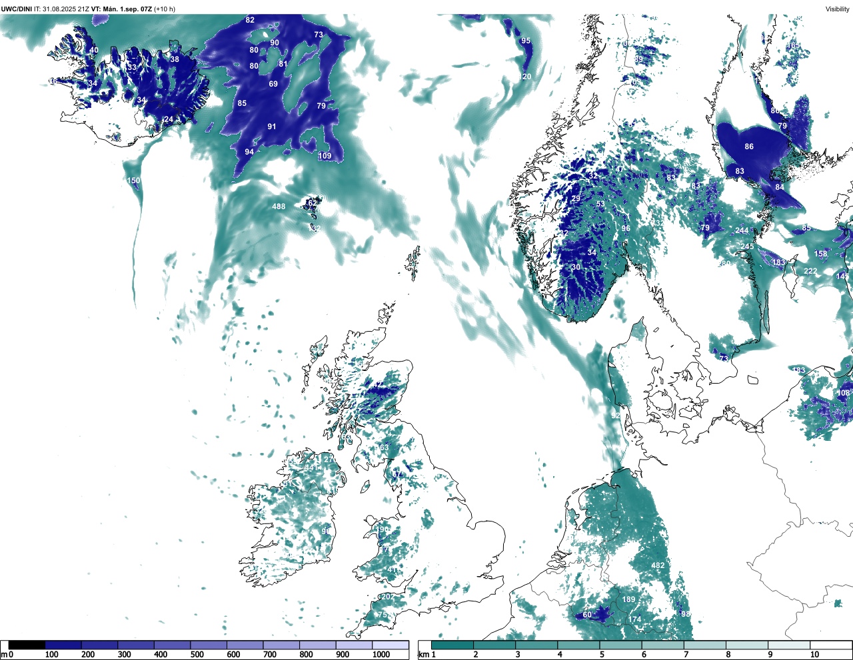853x660 pixels.
Task: Click the 91 value in the fog bank
Action: tap(272, 127)
